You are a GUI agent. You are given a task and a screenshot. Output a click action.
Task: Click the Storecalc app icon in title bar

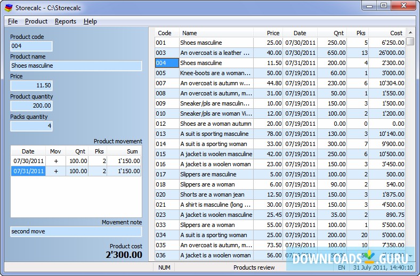point(9,7)
